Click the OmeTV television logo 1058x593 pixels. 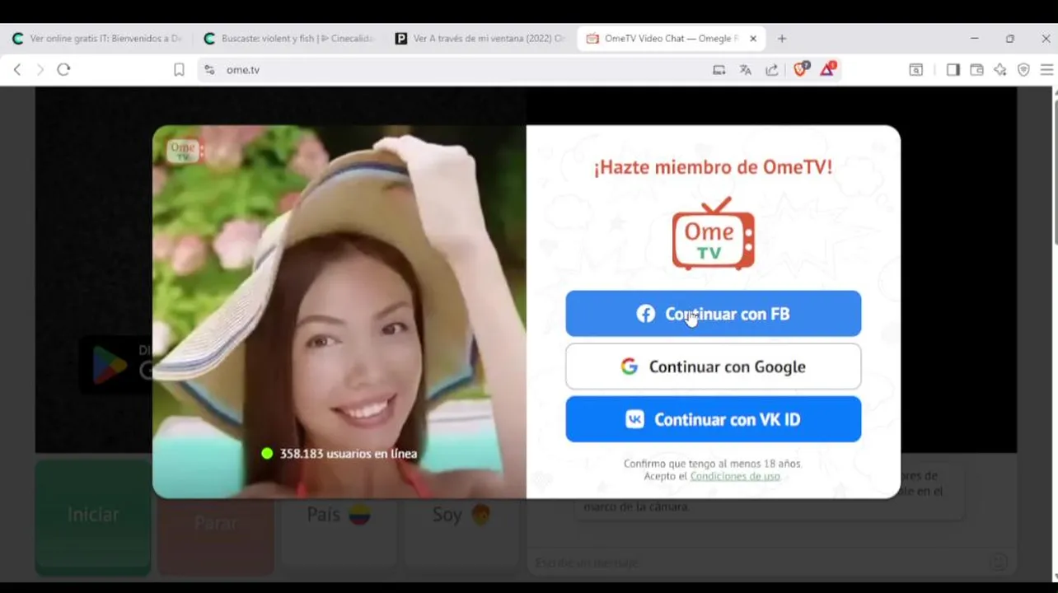pyautogui.click(x=713, y=233)
